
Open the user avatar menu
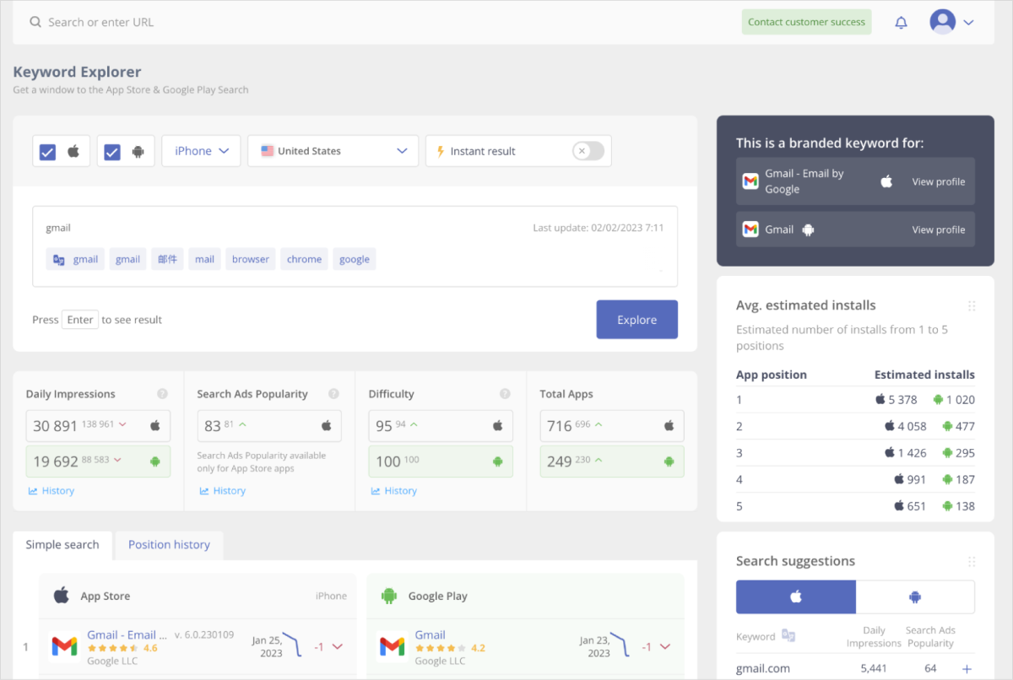click(x=943, y=22)
